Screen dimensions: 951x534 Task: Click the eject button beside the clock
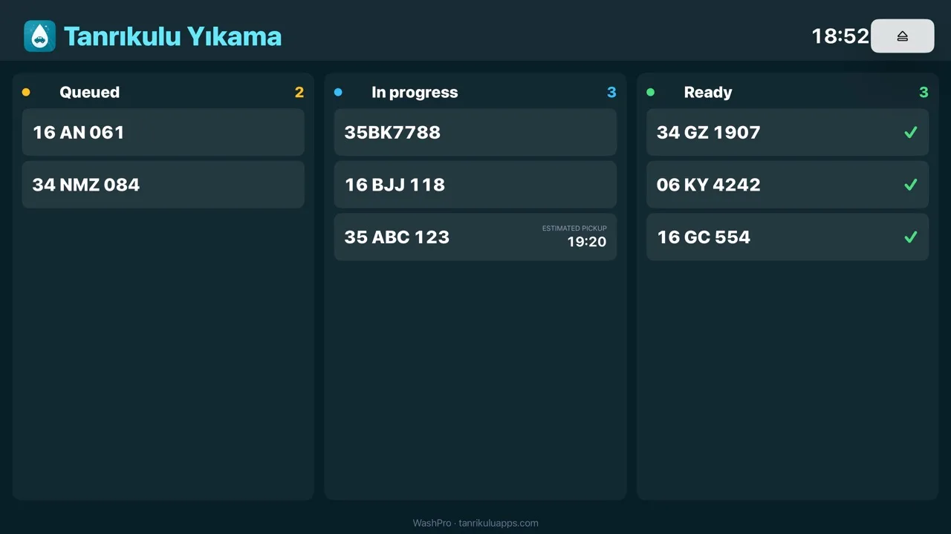click(x=902, y=36)
